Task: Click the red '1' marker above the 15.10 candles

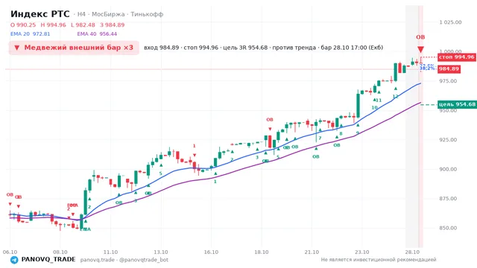Action: click(195, 146)
